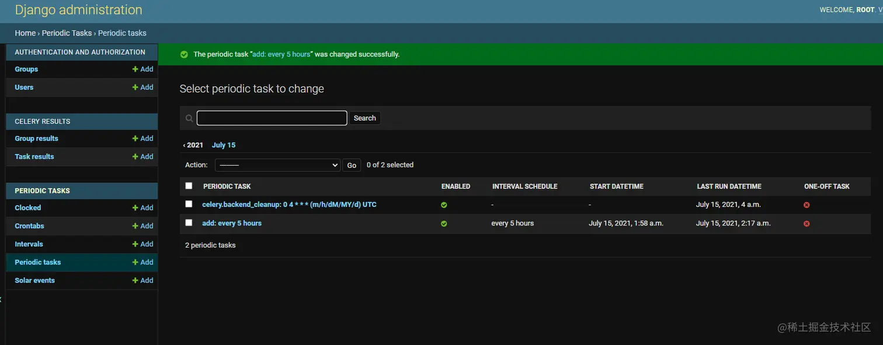Open the celery.backend_cleanup periodic task

click(289, 205)
